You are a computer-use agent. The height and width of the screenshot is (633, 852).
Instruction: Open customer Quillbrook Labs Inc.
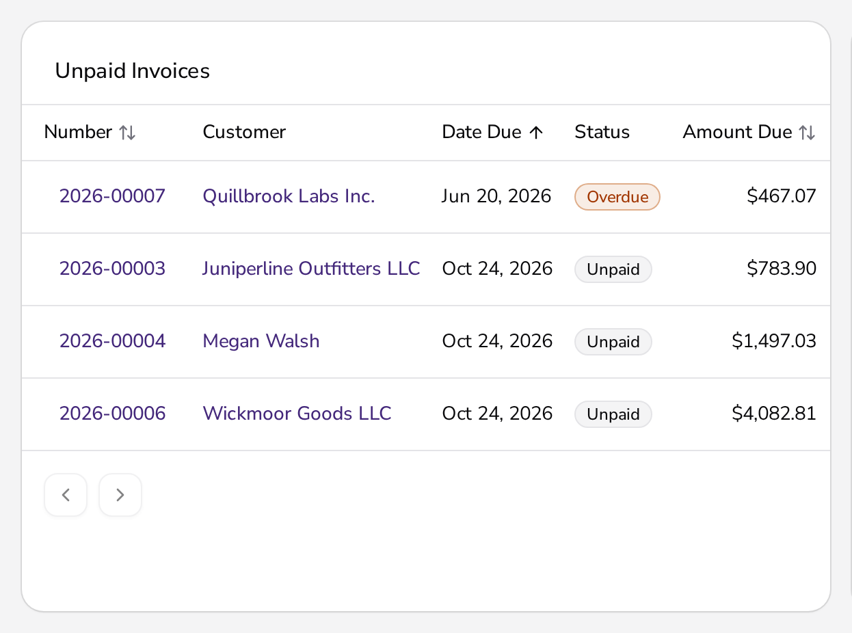point(289,197)
